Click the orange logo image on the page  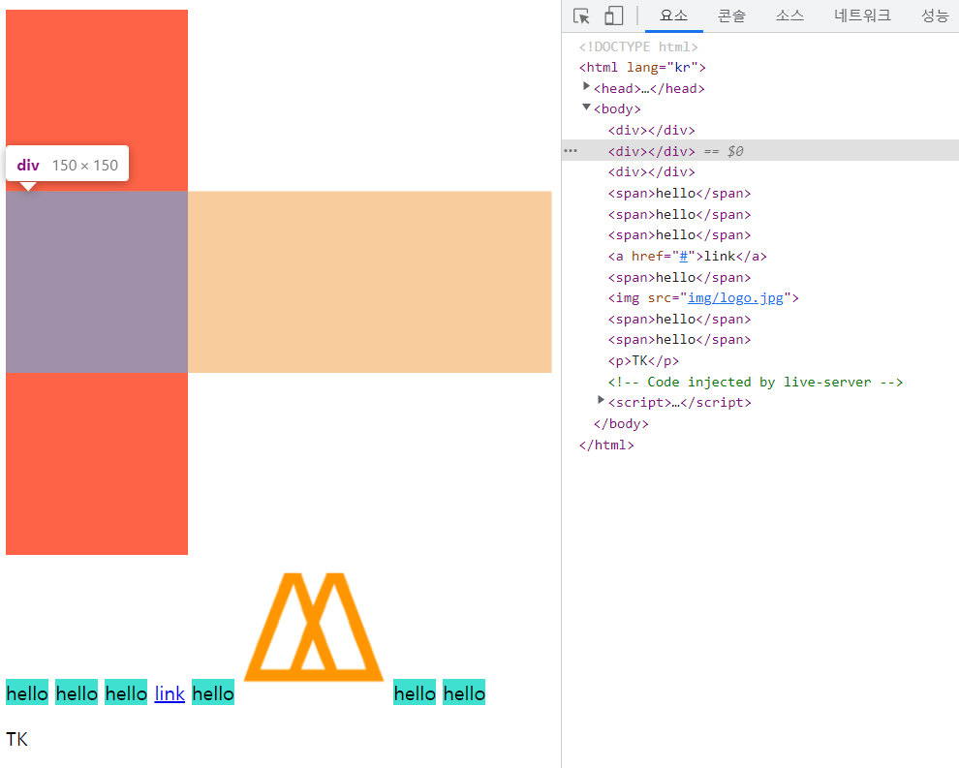tap(314, 627)
